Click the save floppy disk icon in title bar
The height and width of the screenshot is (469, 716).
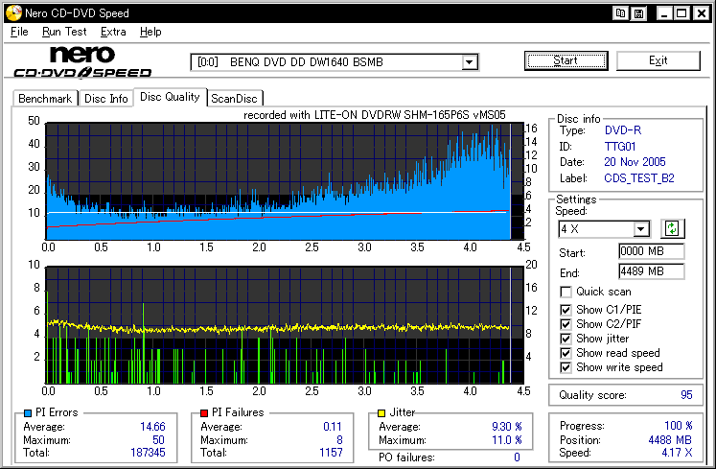(638, 13)
